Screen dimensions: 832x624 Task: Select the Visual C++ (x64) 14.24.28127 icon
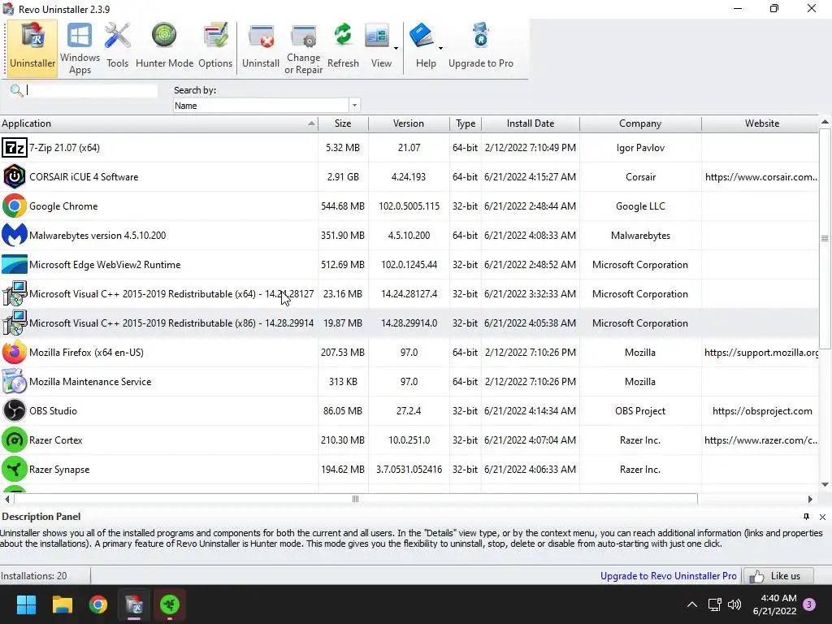click(15, 293)
